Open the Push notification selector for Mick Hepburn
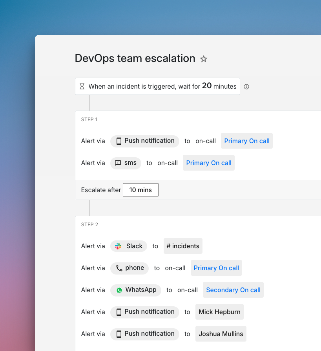Image resolution: width=321 pixels, height=351 pixels. pyautogui.click(x=145, y=312)
